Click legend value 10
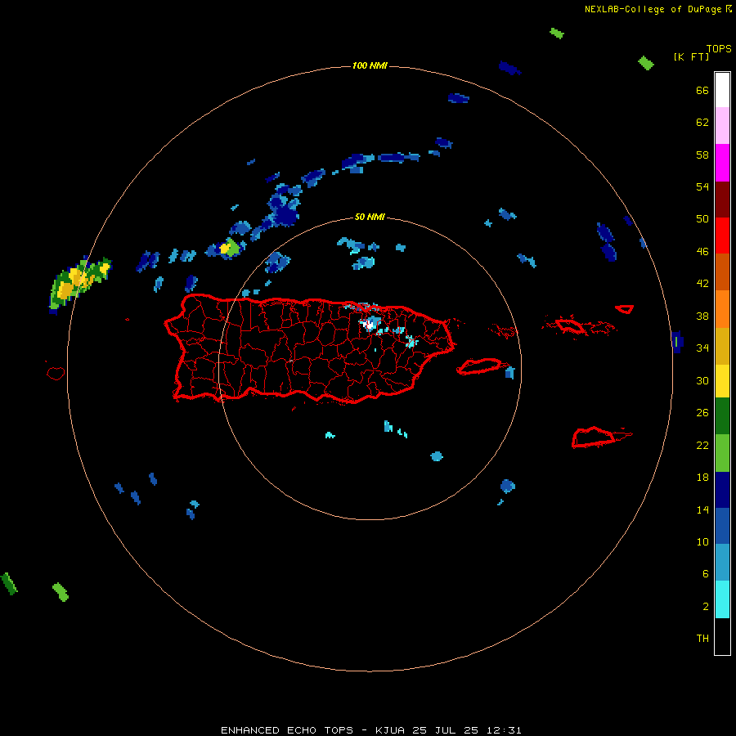The width and height of the screenshot is (736, 736). (x=702, y=541)
